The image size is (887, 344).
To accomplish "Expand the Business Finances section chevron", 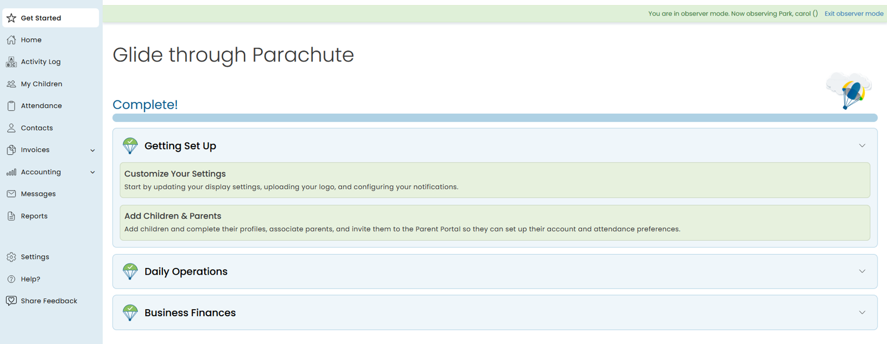I will pyautogui.click(x=862, y=313).
